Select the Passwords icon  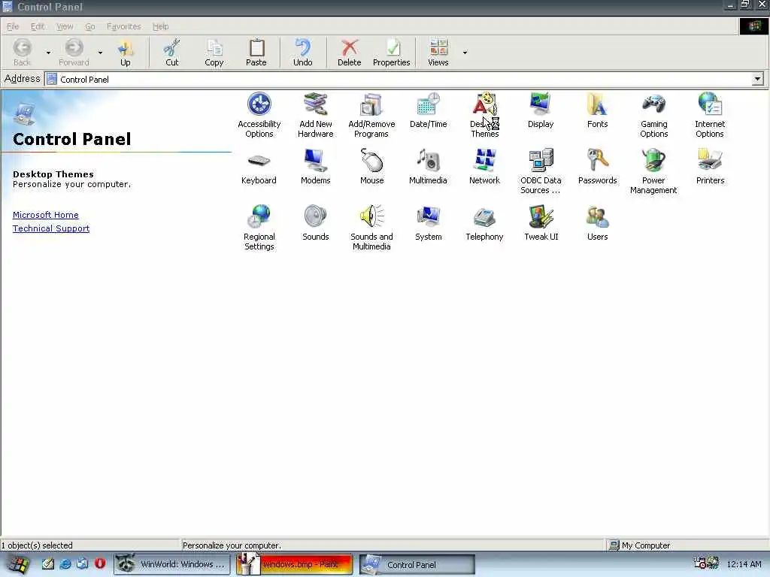597,167
